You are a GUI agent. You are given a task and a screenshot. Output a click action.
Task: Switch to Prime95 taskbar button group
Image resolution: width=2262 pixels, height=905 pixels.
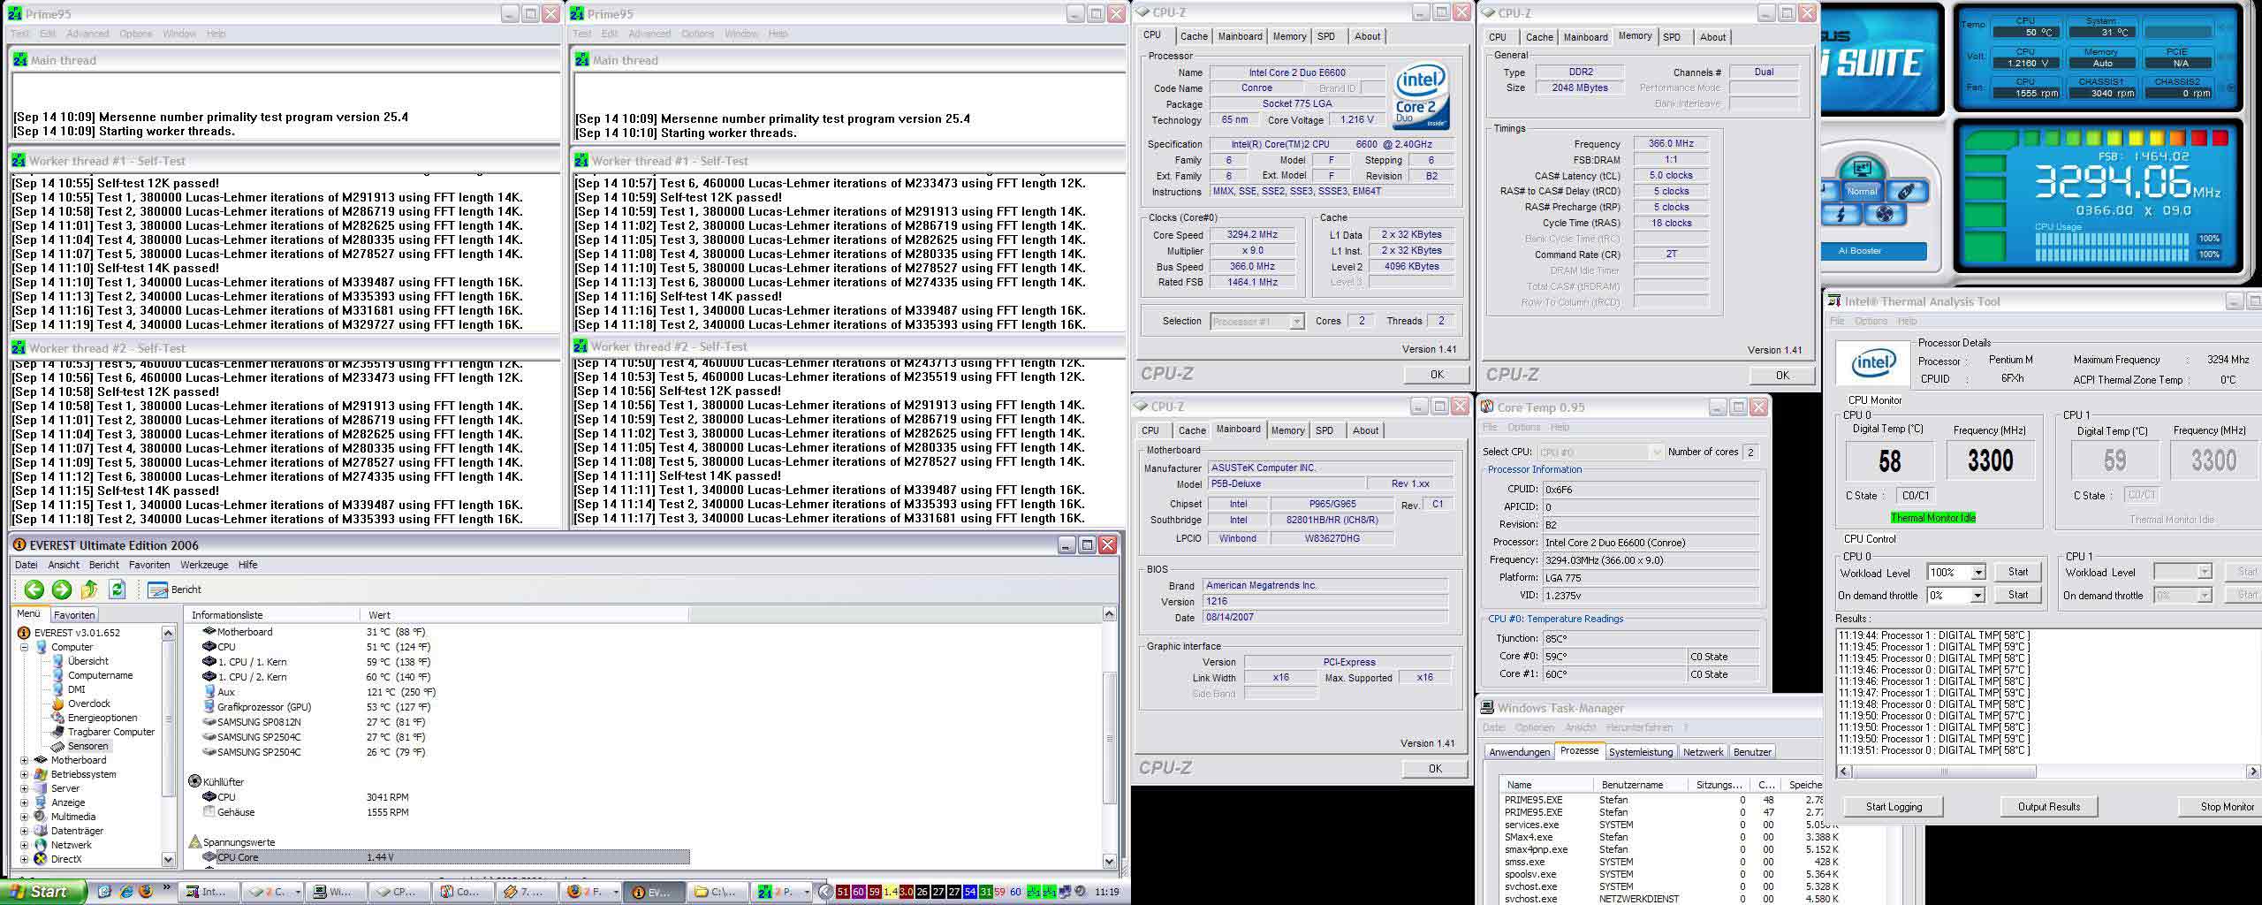(783, 892)
